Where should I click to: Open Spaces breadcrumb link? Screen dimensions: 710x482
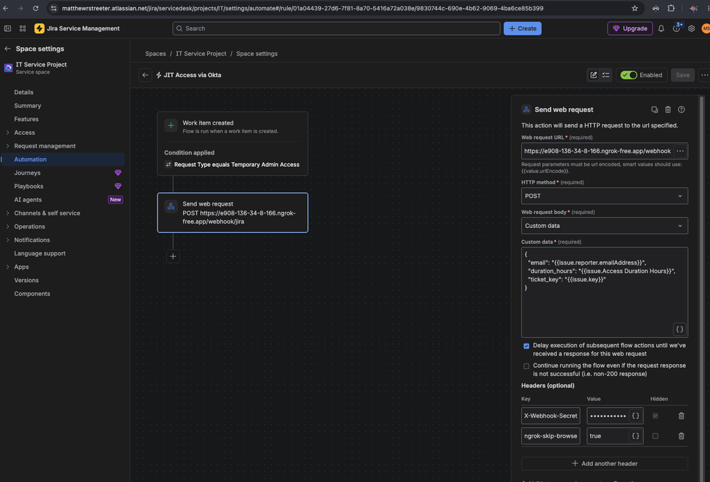[x=155, y=54]
